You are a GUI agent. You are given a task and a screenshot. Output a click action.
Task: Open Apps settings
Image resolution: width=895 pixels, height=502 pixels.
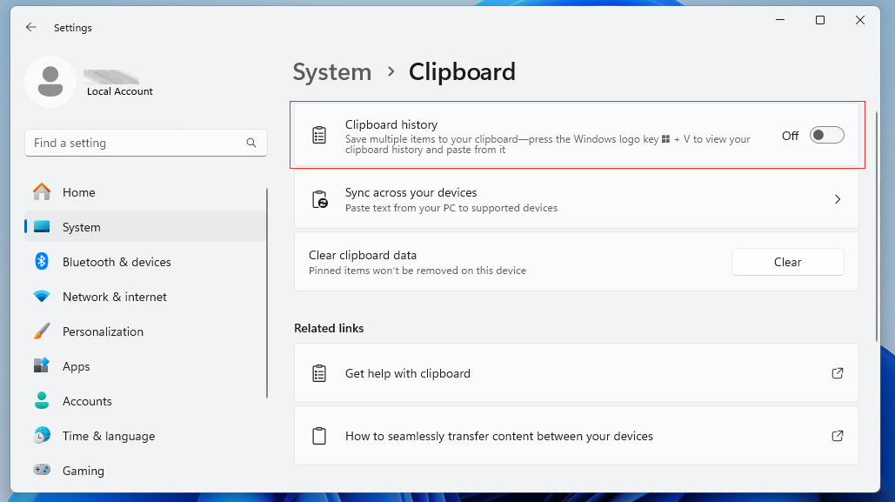tap(145, 366)
